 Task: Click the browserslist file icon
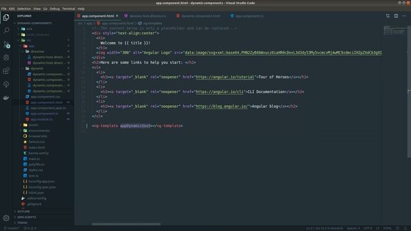[25, 136]
